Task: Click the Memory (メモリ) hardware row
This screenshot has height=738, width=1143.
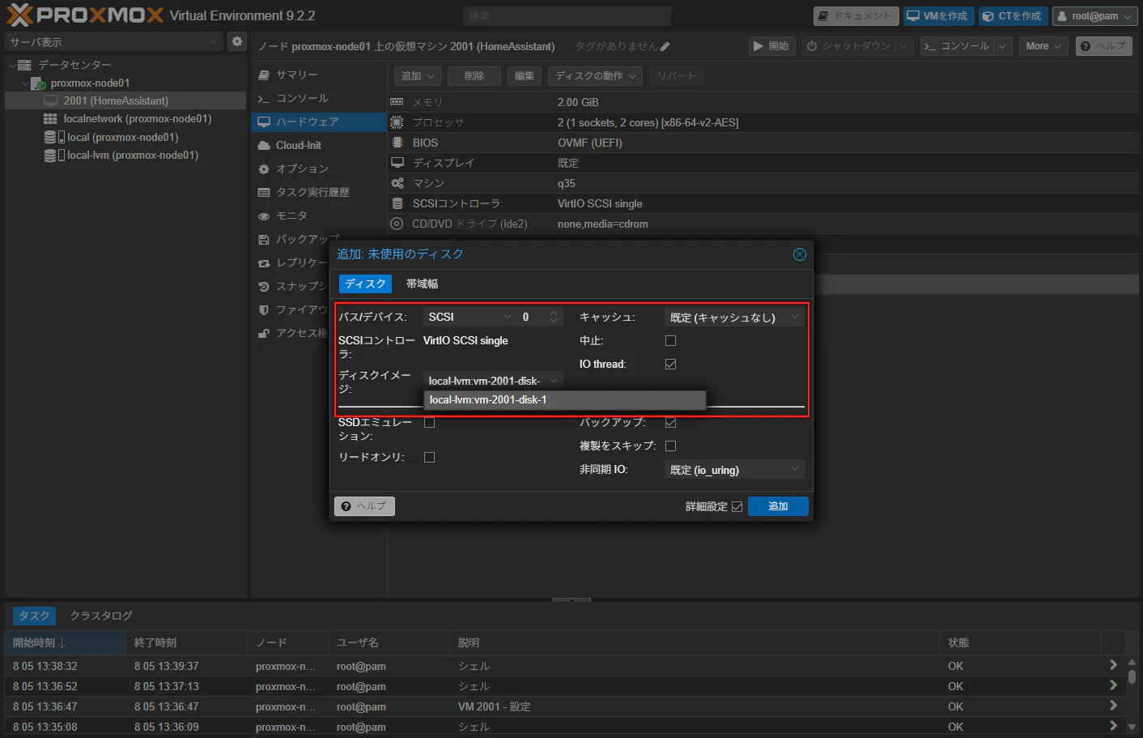Action: [x=763, y=102]
